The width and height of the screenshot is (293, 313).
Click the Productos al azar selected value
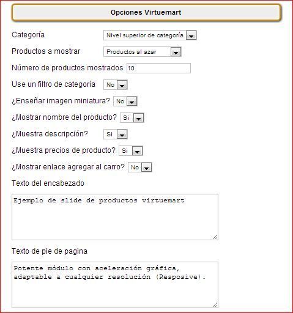132,52
